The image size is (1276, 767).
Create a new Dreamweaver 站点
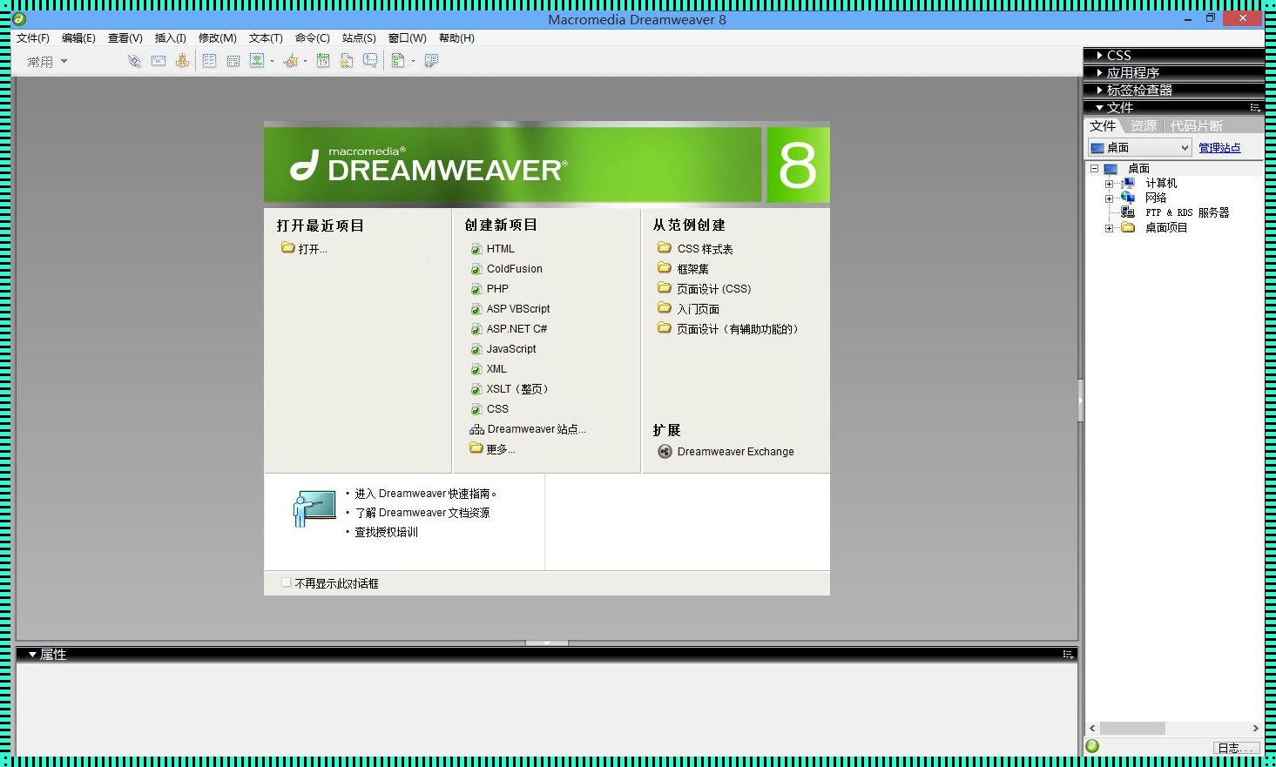(528, 429)
